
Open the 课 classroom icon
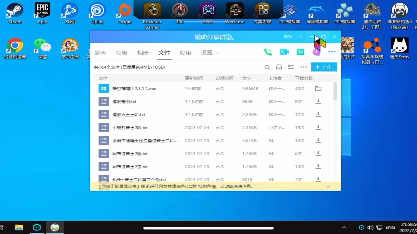coord(300,52)
